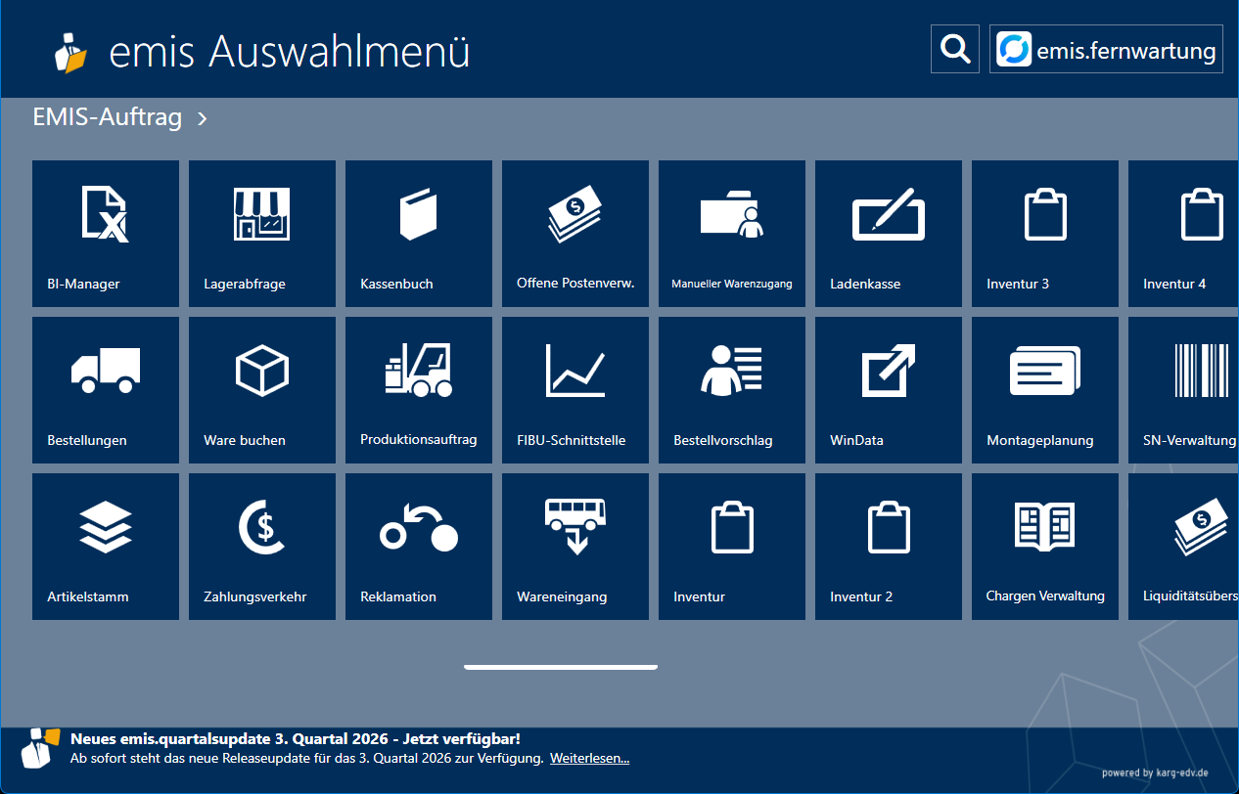Image resolution: width=1239 pixels, height=794 pixels.
Task: Open the SN-Verwaltung barcode tile
Action: [x=1183, y=390]
